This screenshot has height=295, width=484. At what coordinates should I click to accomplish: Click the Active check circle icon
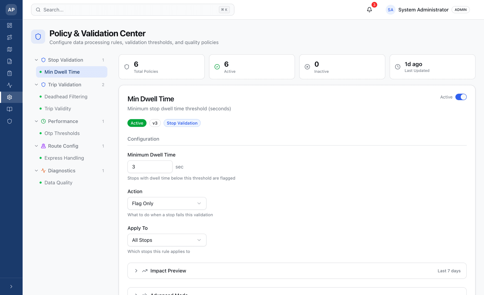click(217, 67)
